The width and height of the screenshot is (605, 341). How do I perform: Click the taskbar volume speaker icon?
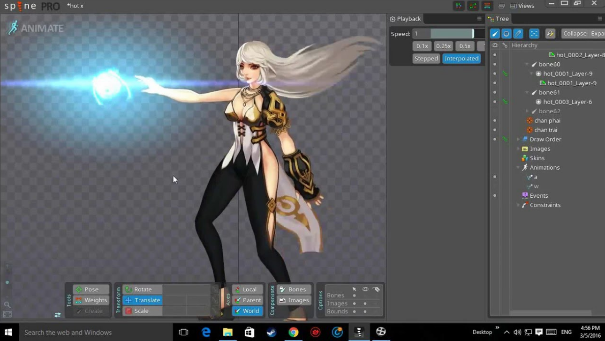coord(517,332)
